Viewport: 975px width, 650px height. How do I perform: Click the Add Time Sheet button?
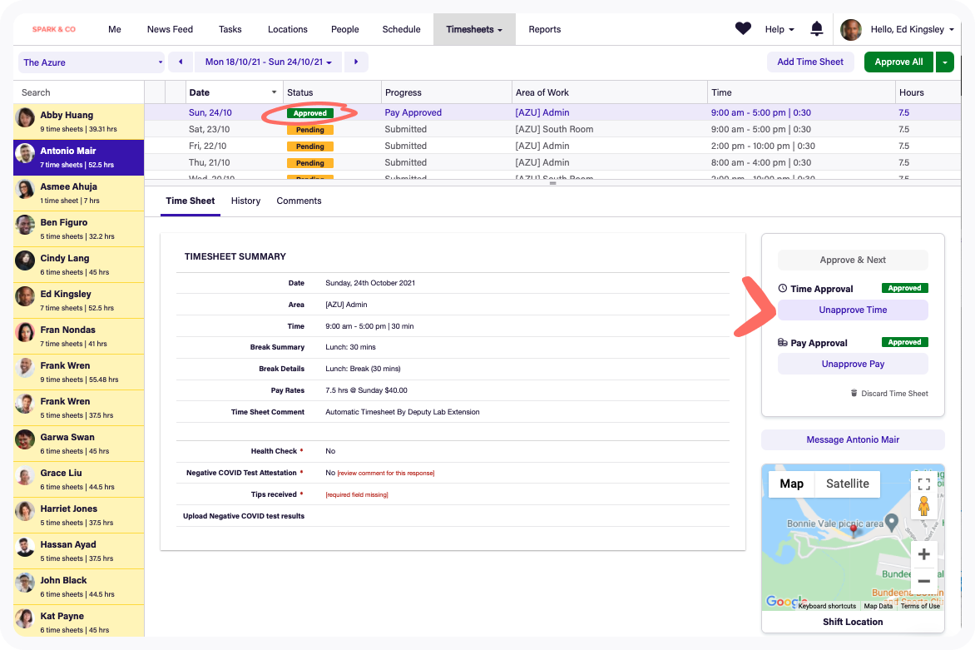[810, 62]
